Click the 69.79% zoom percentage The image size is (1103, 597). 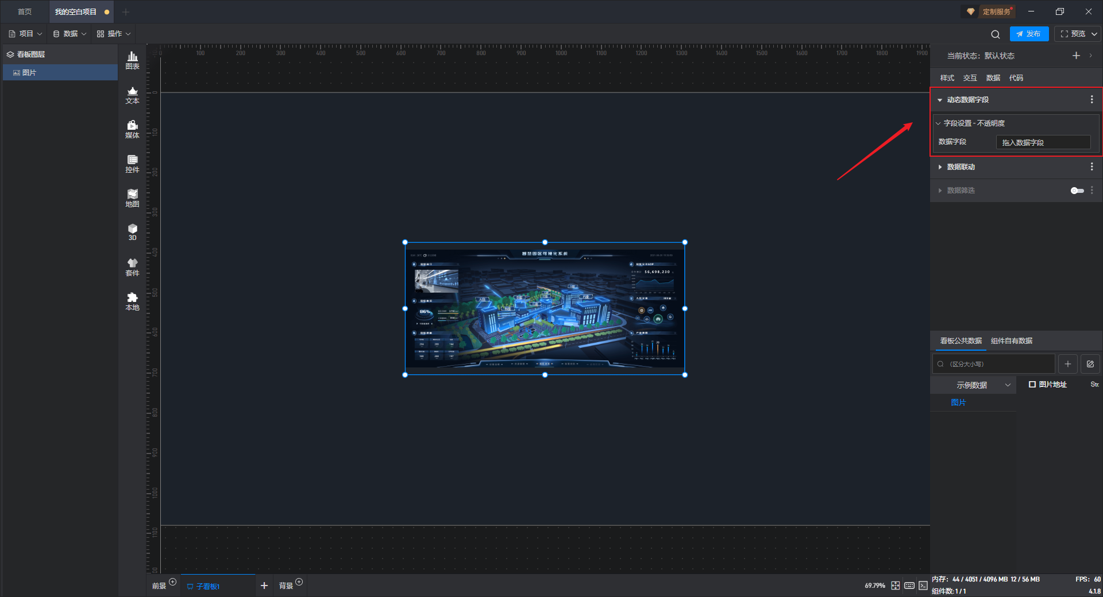(875, 586)
